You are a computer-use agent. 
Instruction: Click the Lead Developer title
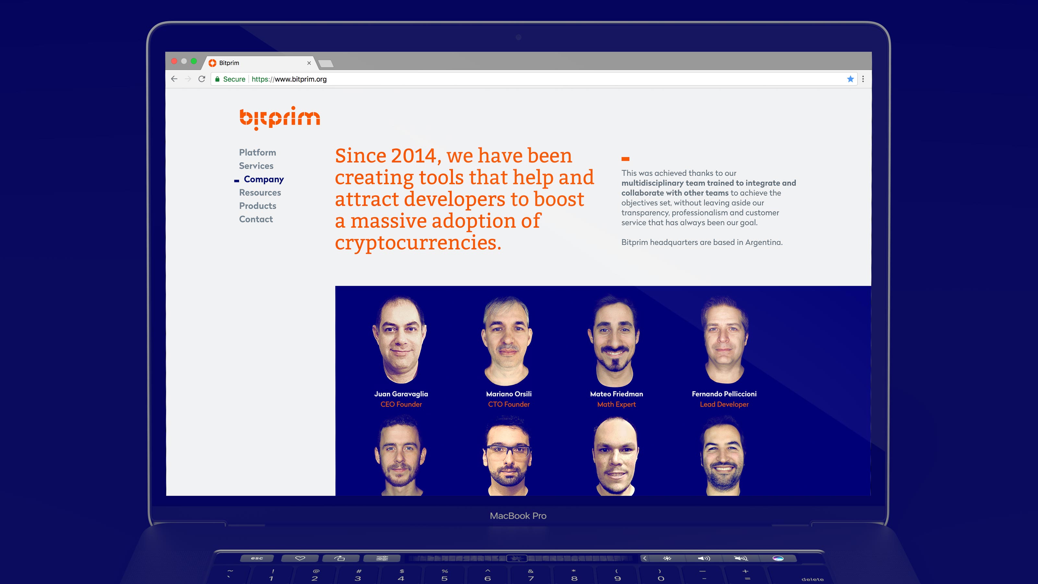tap(724, 404)
